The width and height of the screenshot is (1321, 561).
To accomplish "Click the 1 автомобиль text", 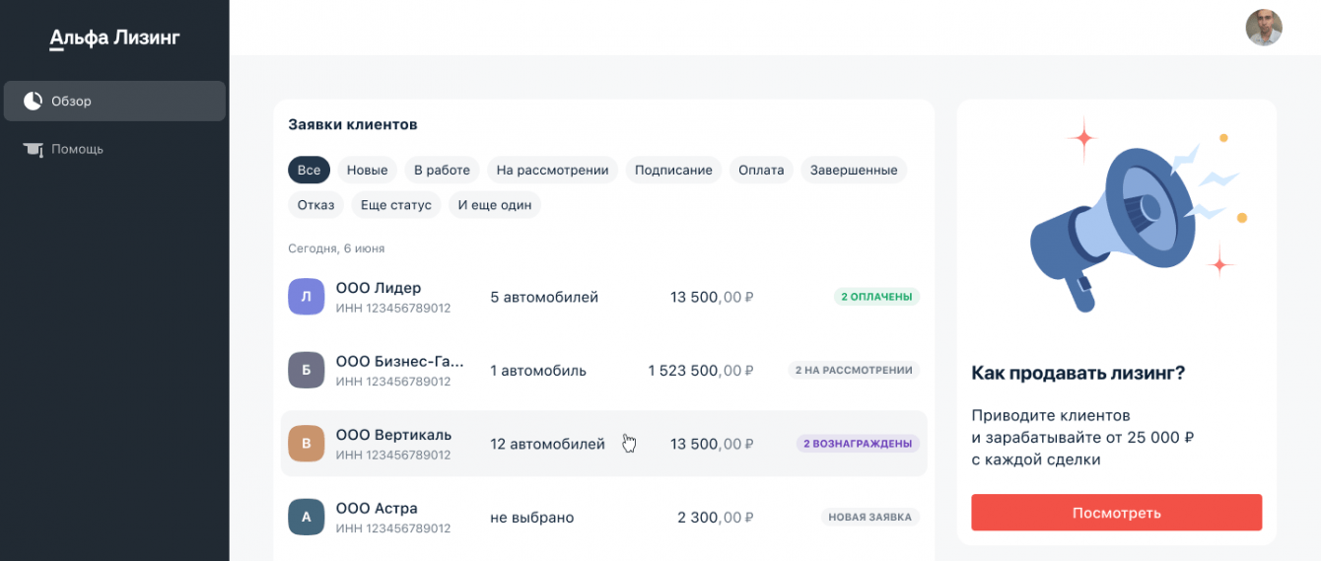I will click(x=538, y=371).
